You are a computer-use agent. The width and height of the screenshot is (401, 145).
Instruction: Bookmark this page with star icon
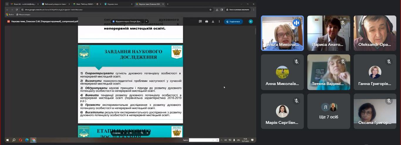pos(210,10)
